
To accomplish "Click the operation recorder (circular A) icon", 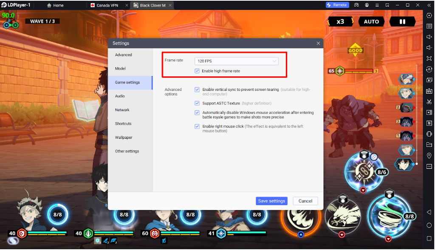I will click(429, 69).
